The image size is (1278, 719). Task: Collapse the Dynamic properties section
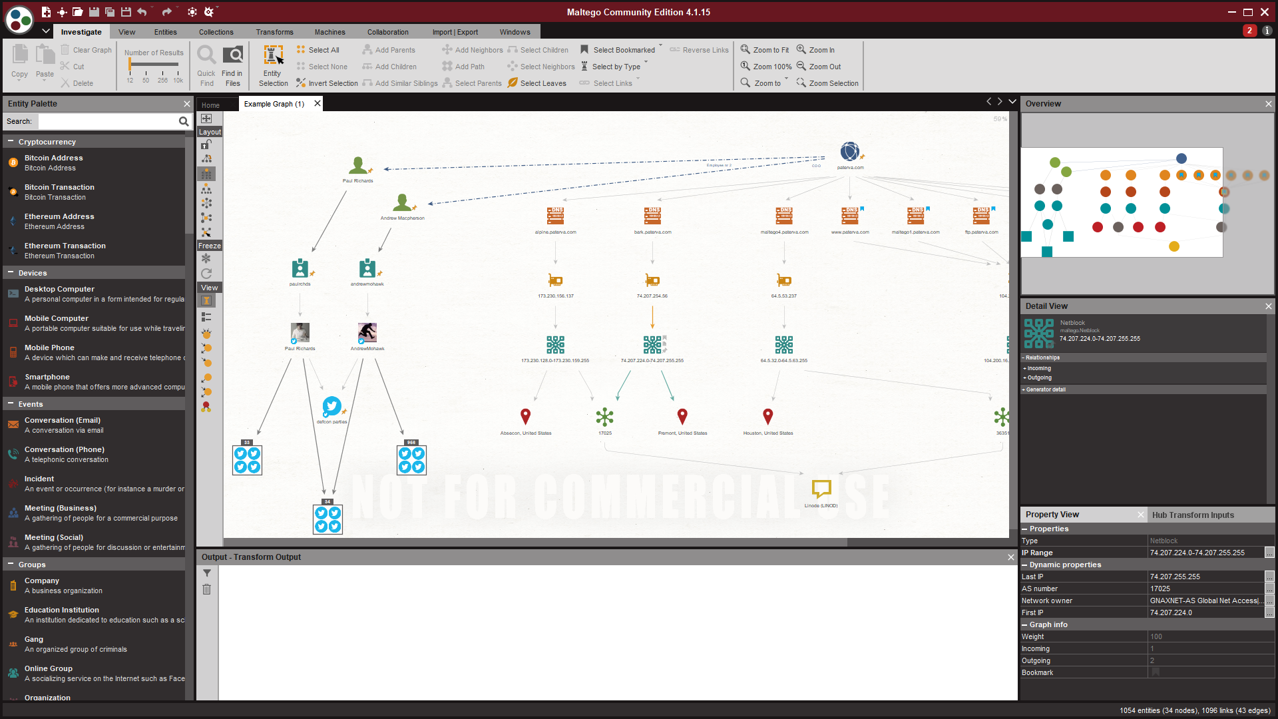click(1025, 565)
